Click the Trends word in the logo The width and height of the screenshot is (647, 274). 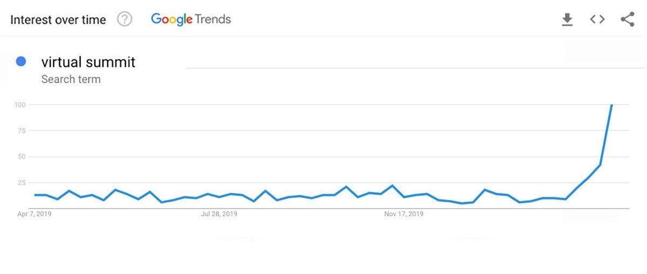click(x=213, y=19)
